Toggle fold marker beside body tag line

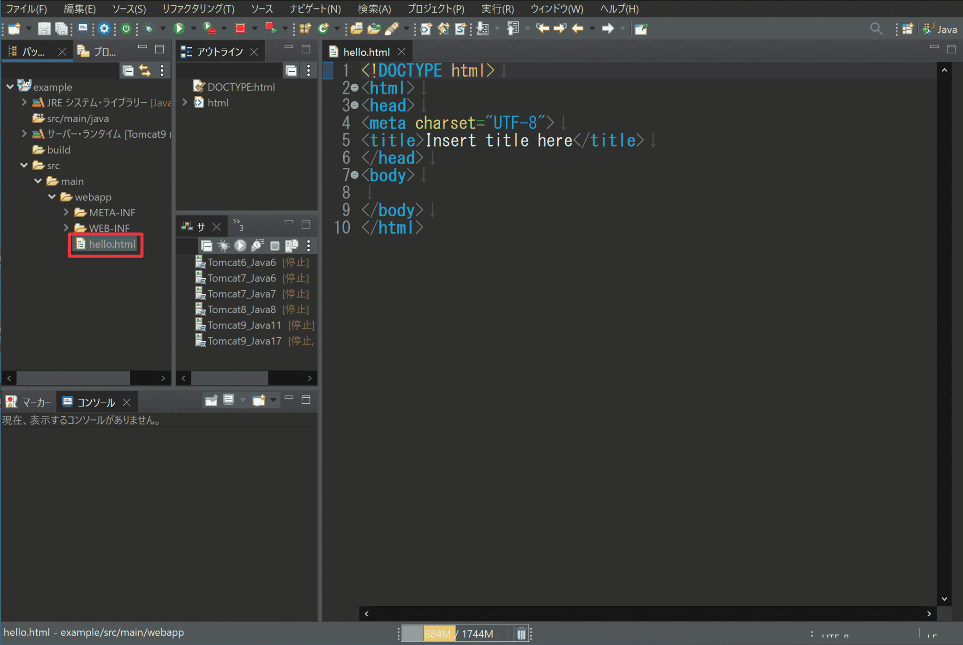[x=355, y=175]
